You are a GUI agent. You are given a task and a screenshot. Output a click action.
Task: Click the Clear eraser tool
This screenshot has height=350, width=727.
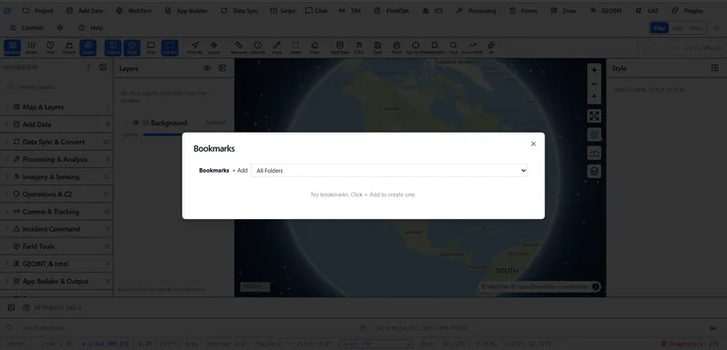click(x=314, y=48)
